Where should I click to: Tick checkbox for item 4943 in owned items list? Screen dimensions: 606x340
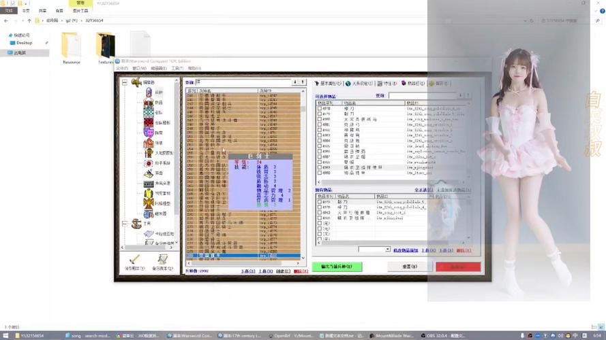point(319,212)
